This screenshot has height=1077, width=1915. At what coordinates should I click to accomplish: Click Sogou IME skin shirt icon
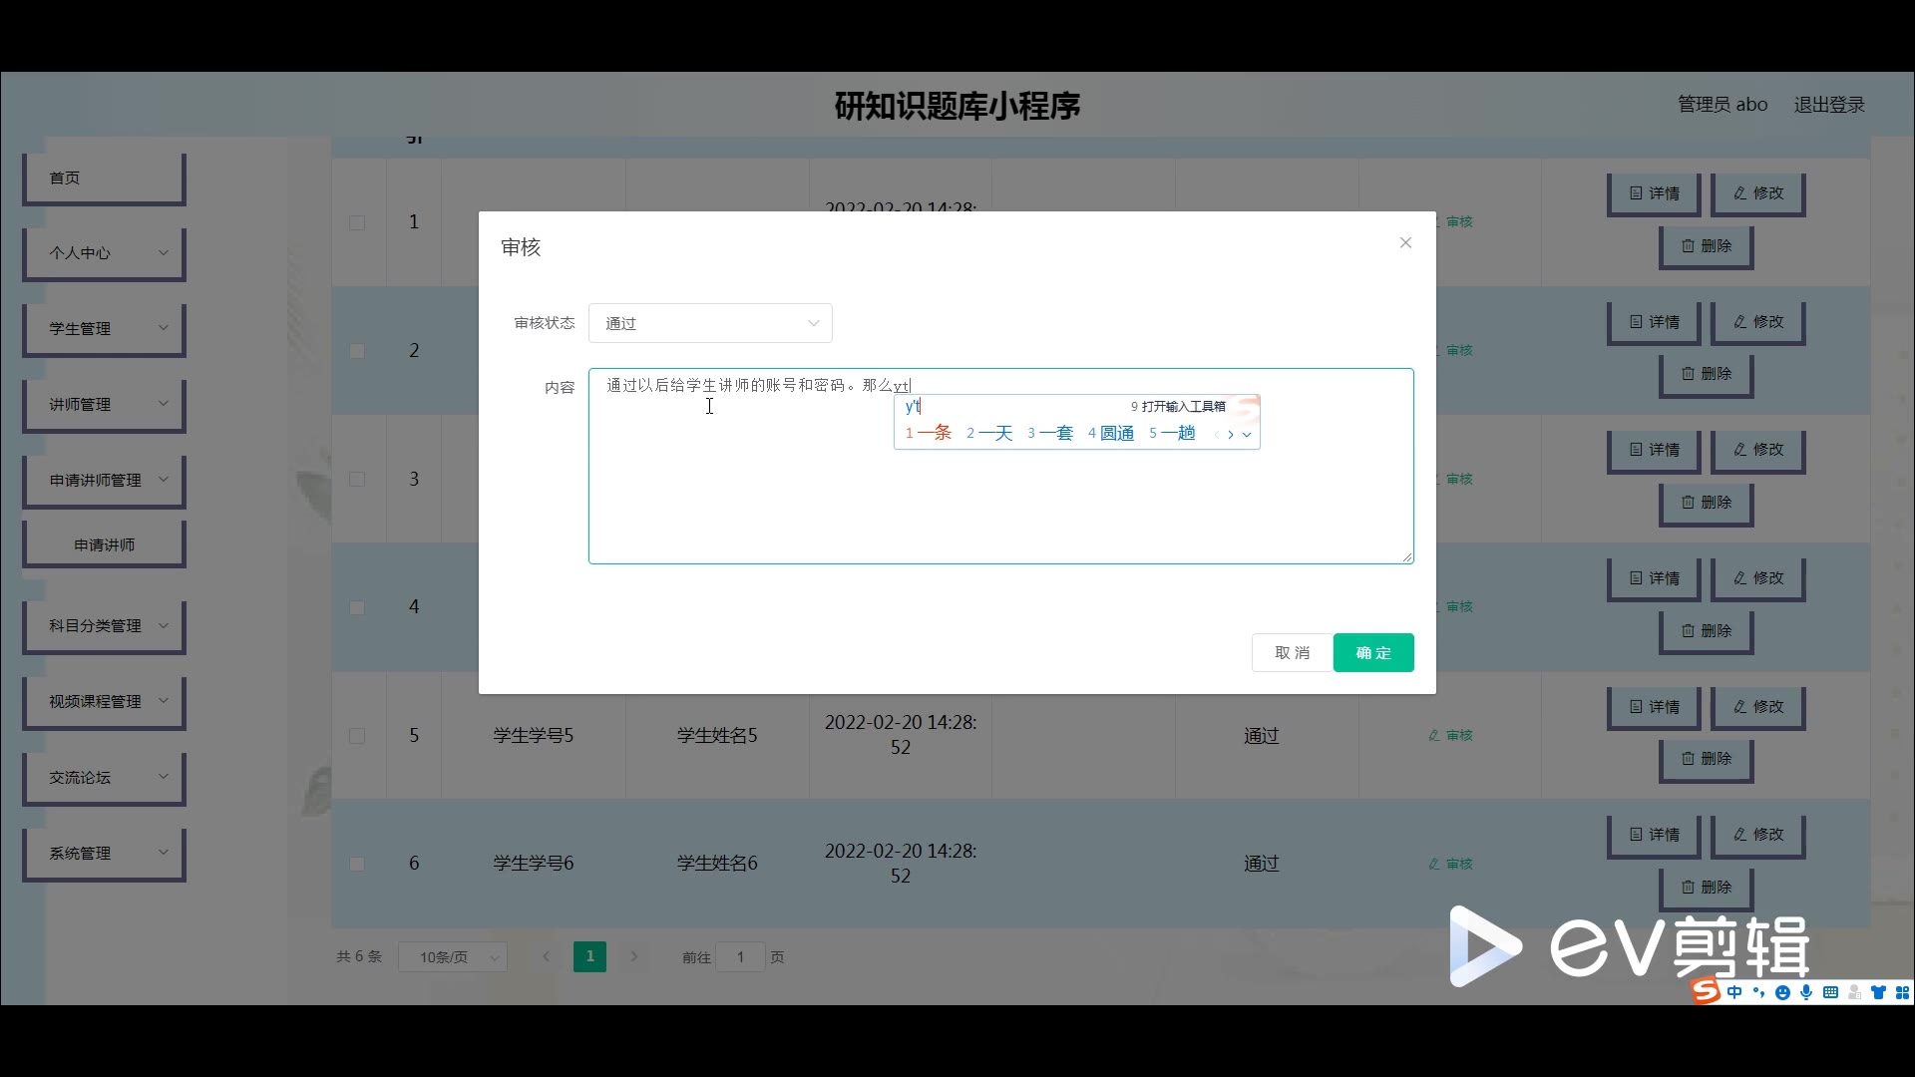[1878, 992]
